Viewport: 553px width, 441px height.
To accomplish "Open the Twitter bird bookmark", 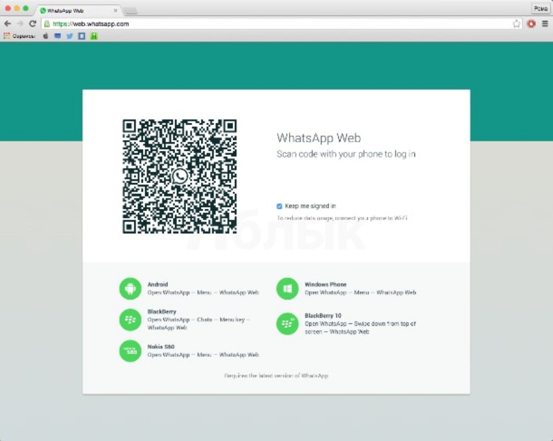I will coord(70,36).
